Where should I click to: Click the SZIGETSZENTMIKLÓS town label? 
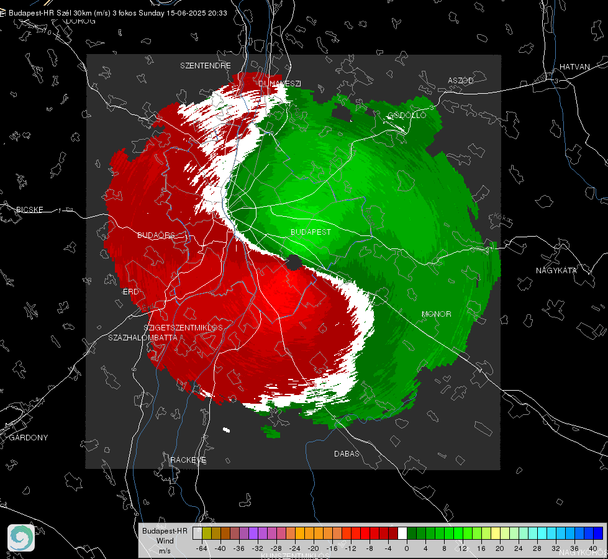183,328
